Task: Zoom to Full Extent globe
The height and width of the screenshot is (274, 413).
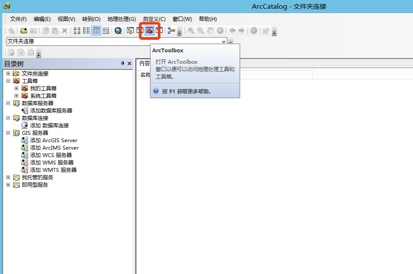Action: coord(220,31)
